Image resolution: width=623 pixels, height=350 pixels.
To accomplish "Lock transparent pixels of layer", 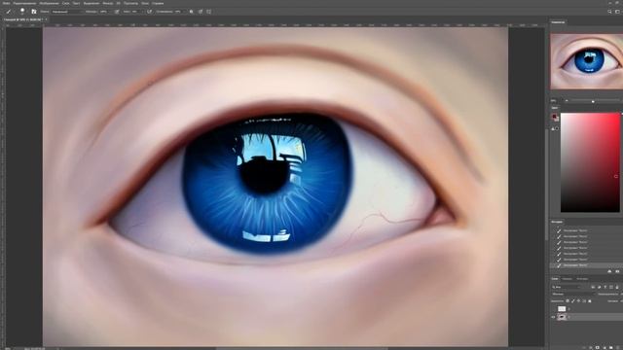I will (568, 301).
